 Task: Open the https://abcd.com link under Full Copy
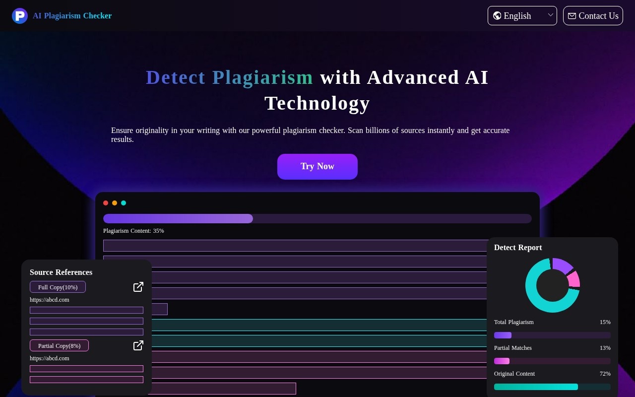click(50, 300)
